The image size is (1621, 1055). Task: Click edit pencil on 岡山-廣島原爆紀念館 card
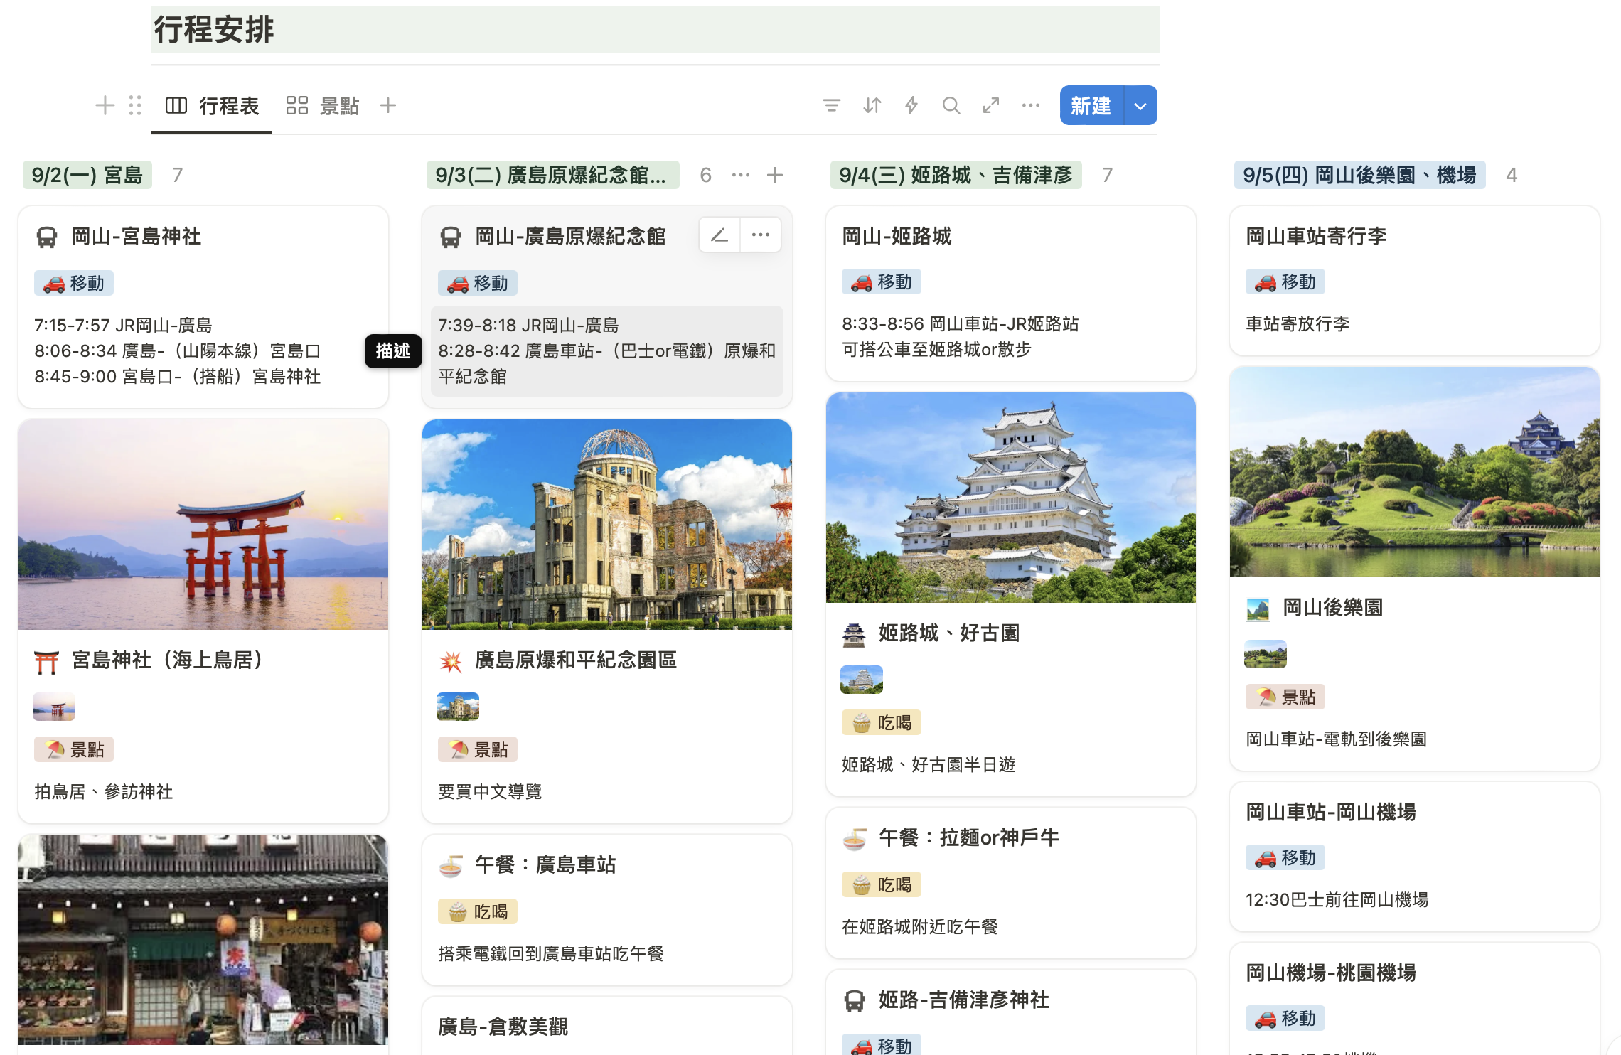719,235
